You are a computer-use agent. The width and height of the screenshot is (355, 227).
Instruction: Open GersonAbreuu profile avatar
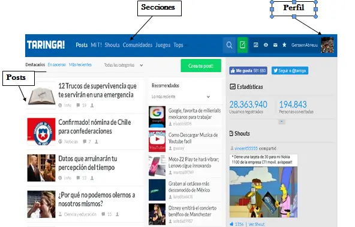(327, 45)
